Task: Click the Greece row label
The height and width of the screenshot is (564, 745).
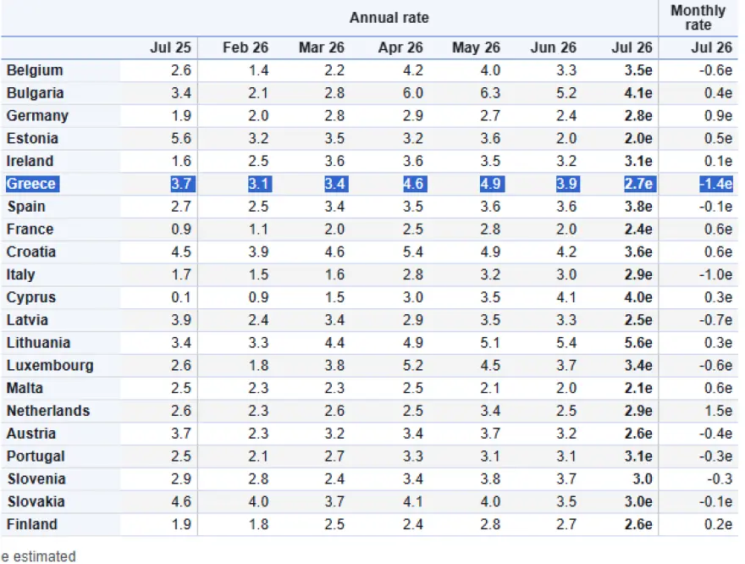Action: pyautogui.click(x=32, y=184)
